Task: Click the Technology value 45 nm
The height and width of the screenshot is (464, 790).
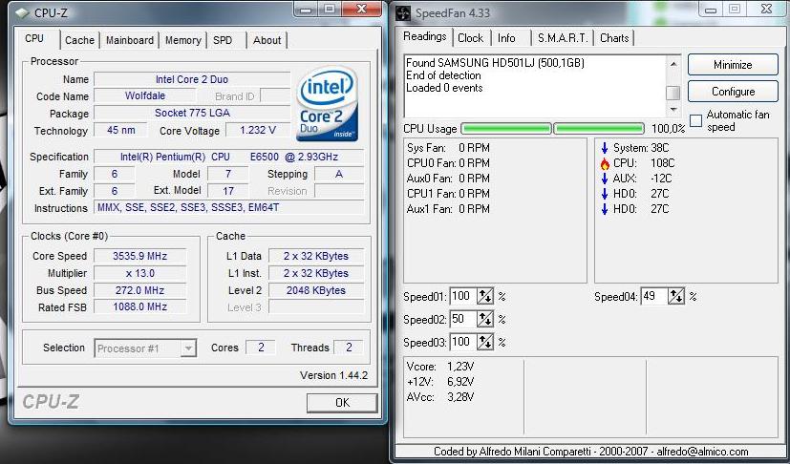Action: (x=121, y=130)
